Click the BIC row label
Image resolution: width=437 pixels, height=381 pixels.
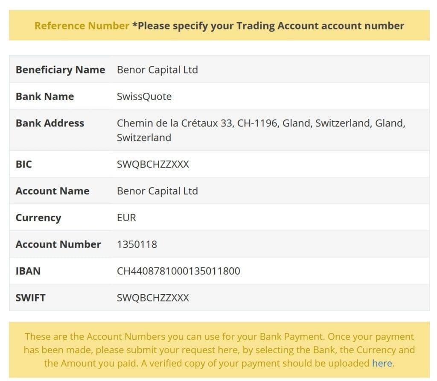pyautogui.click(x=24, y=164)
